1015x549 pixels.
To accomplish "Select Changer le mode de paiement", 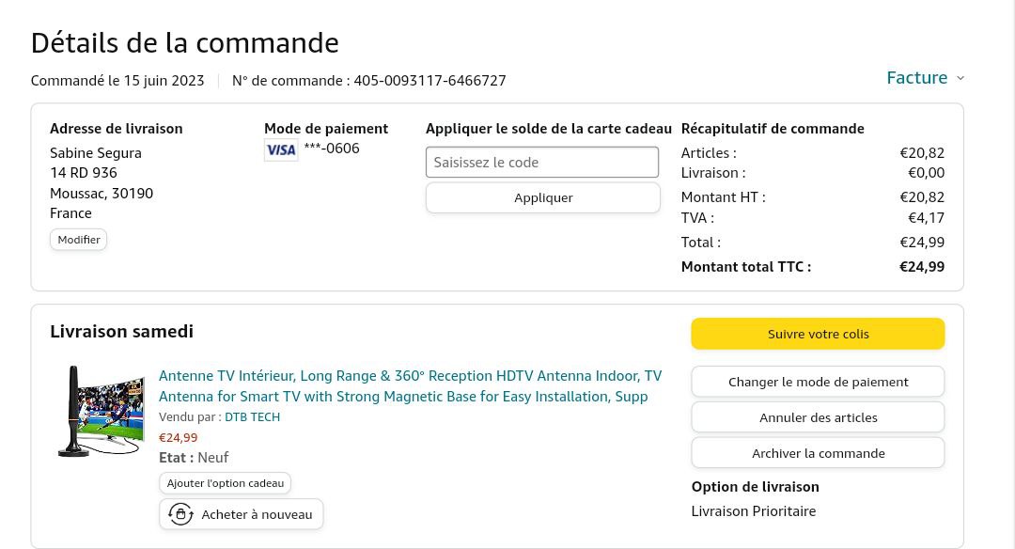I will [818, 382].
